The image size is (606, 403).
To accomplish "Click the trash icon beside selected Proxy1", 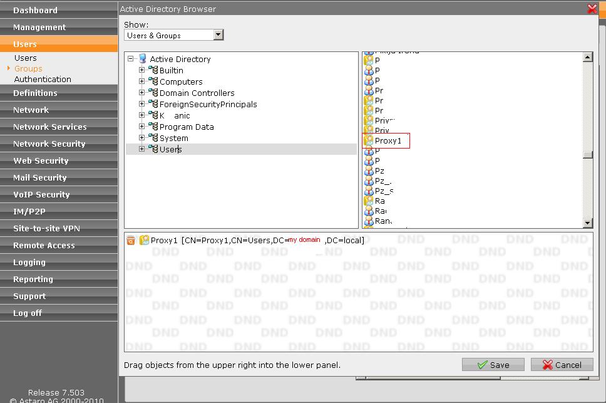I will click(131, 240).
